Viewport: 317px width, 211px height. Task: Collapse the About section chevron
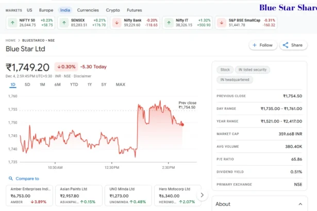[301, 204]
